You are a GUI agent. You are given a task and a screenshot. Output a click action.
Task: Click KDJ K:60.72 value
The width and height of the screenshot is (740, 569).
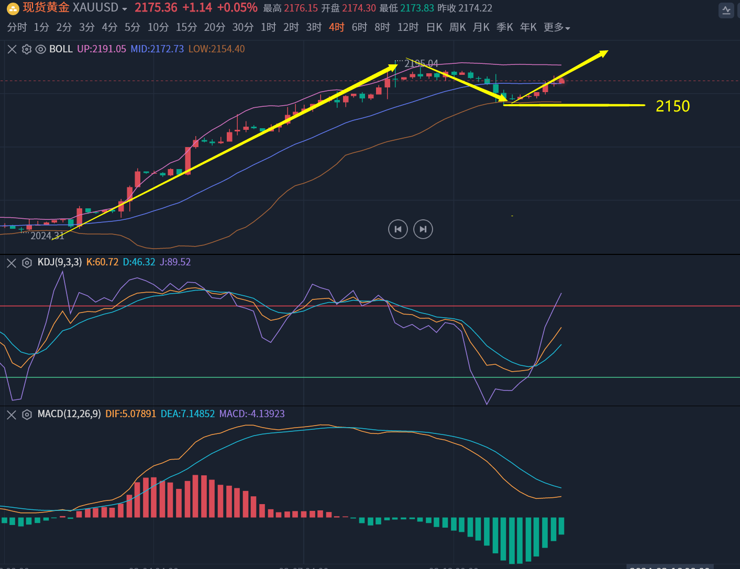tap(103, 262)
